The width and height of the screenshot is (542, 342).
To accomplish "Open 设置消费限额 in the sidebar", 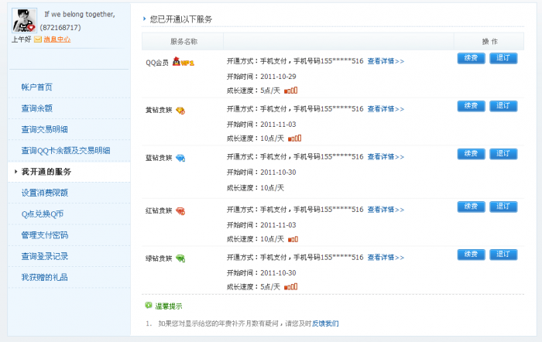I will click(x=45, y=193).
